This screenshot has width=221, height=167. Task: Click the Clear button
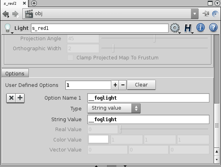point(141,85)
